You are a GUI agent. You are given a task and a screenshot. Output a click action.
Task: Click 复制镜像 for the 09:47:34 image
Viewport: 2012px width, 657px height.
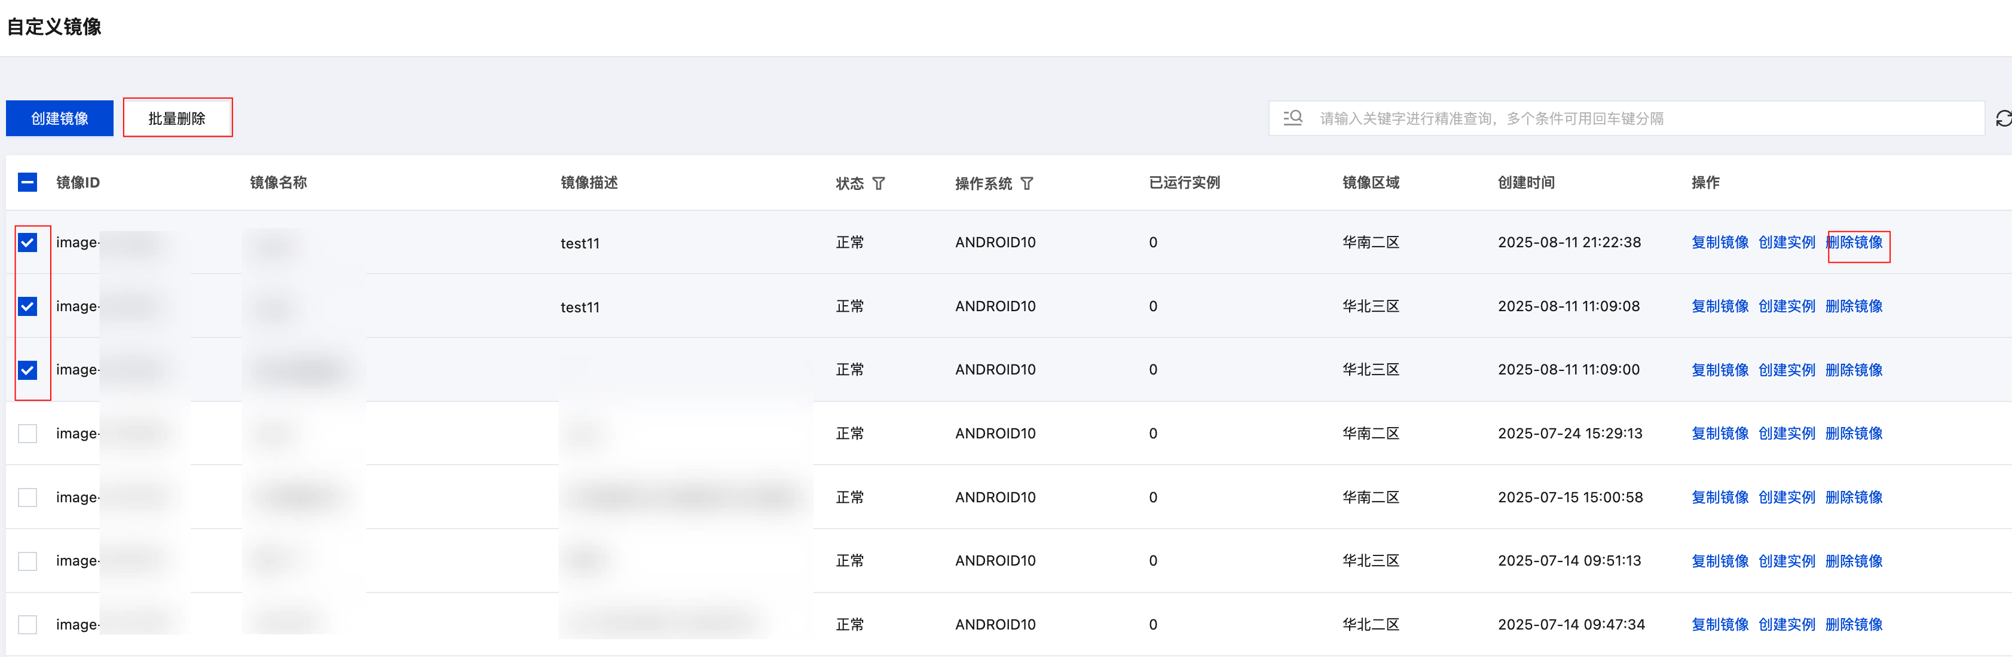(x=1720, y=624)
